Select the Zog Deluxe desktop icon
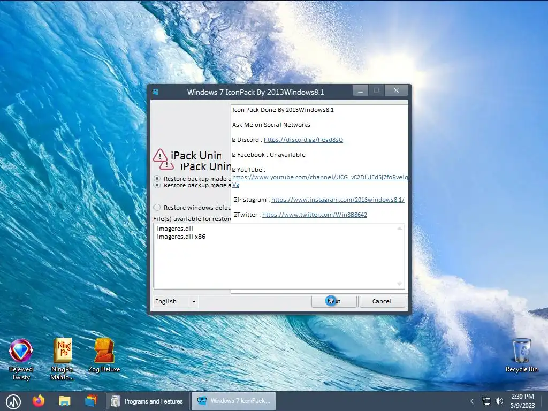The image size is (548, 411). click(x=104, y=355)
